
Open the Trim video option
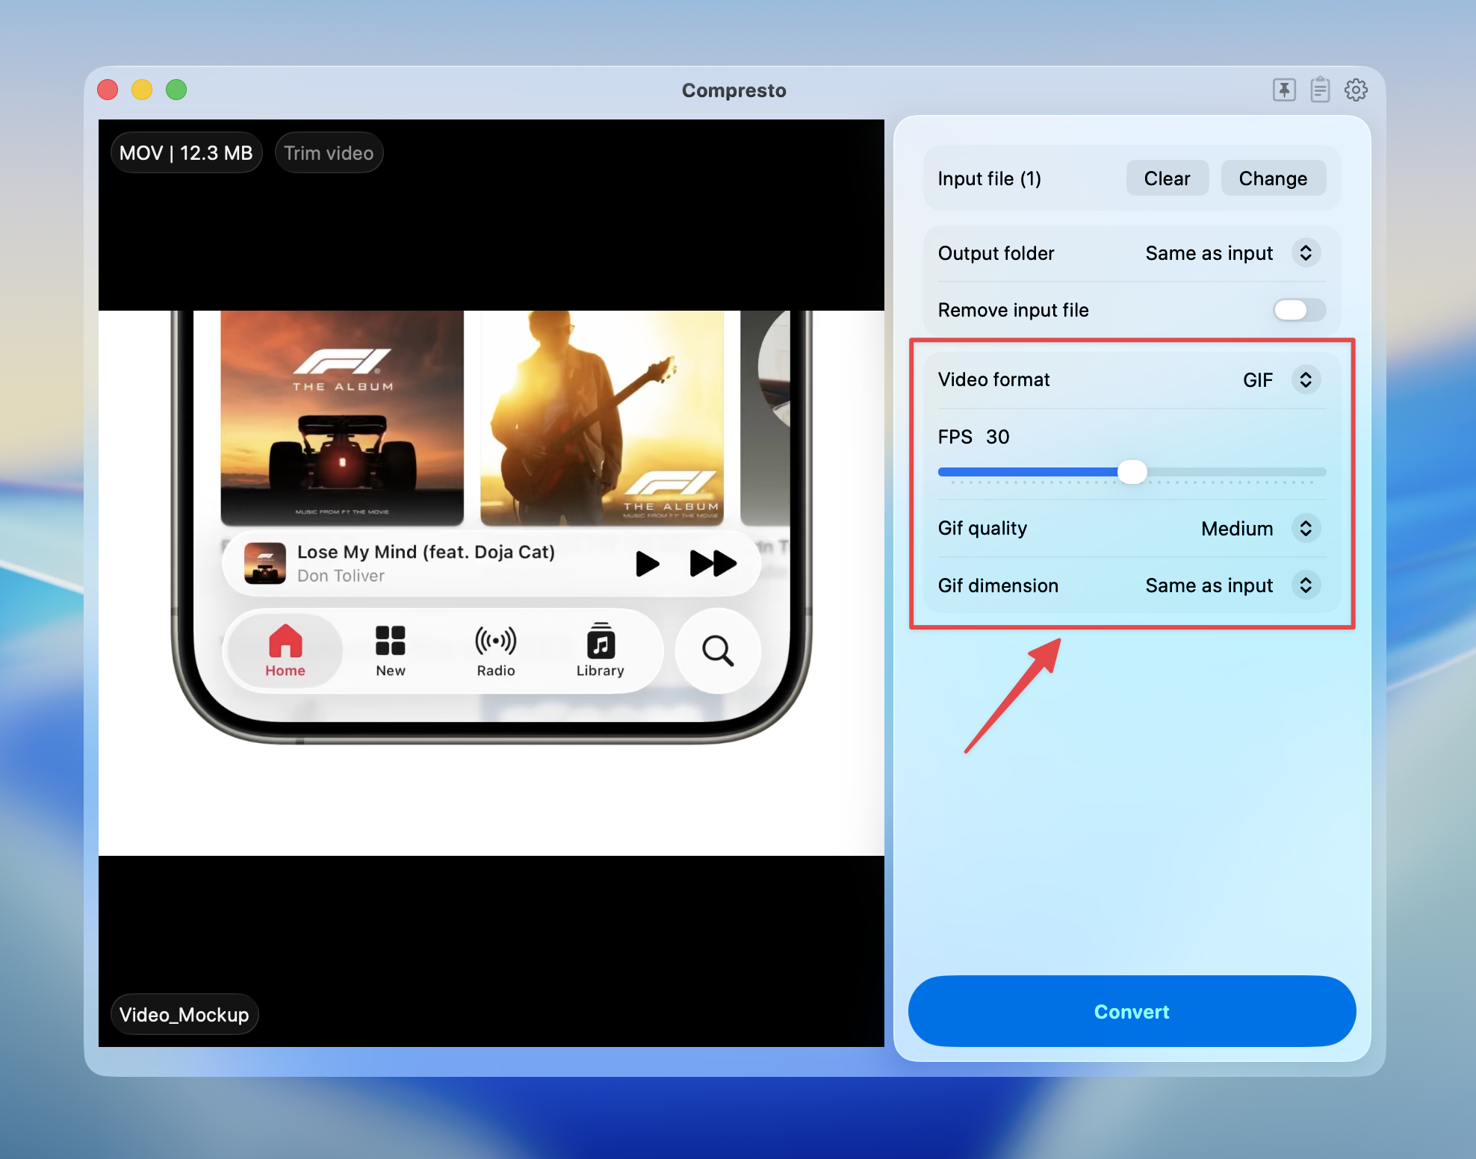coord(329,152)
